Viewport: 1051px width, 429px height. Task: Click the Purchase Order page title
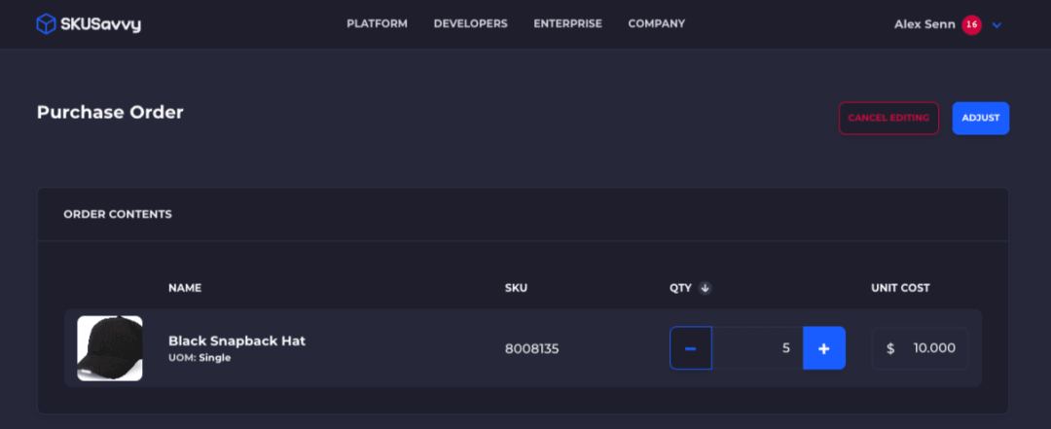click(110, 112)
